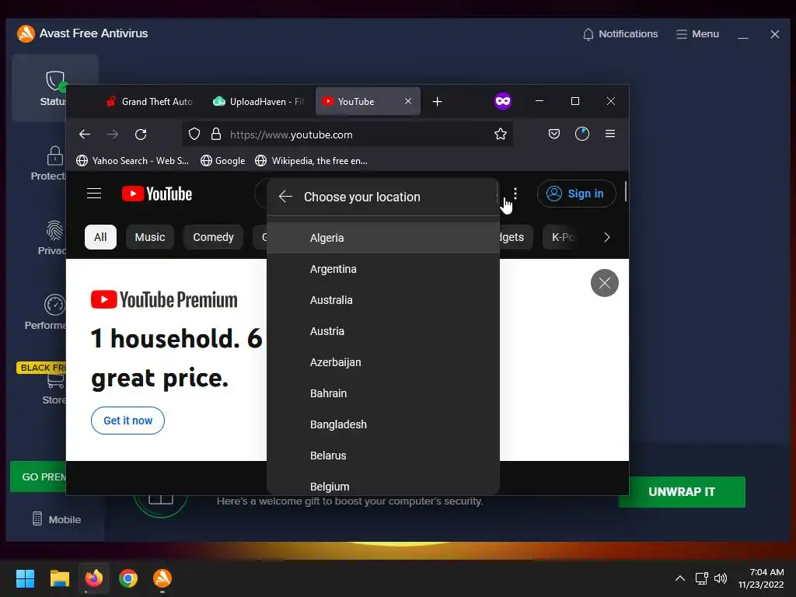Open the Save to Pocket icon
796x597 pixels.
553,134
